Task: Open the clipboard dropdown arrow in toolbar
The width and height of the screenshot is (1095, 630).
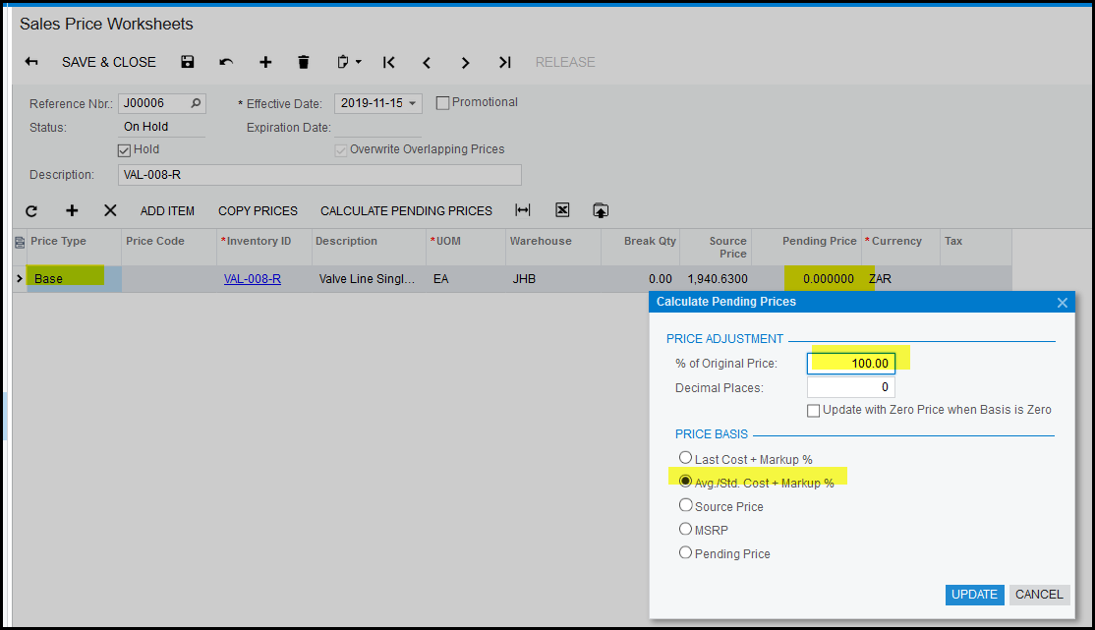Action: pyautogui.click(x=358, y=62)
